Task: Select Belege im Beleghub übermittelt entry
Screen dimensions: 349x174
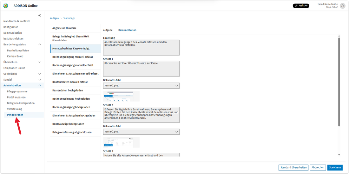Action: (76, 38)
